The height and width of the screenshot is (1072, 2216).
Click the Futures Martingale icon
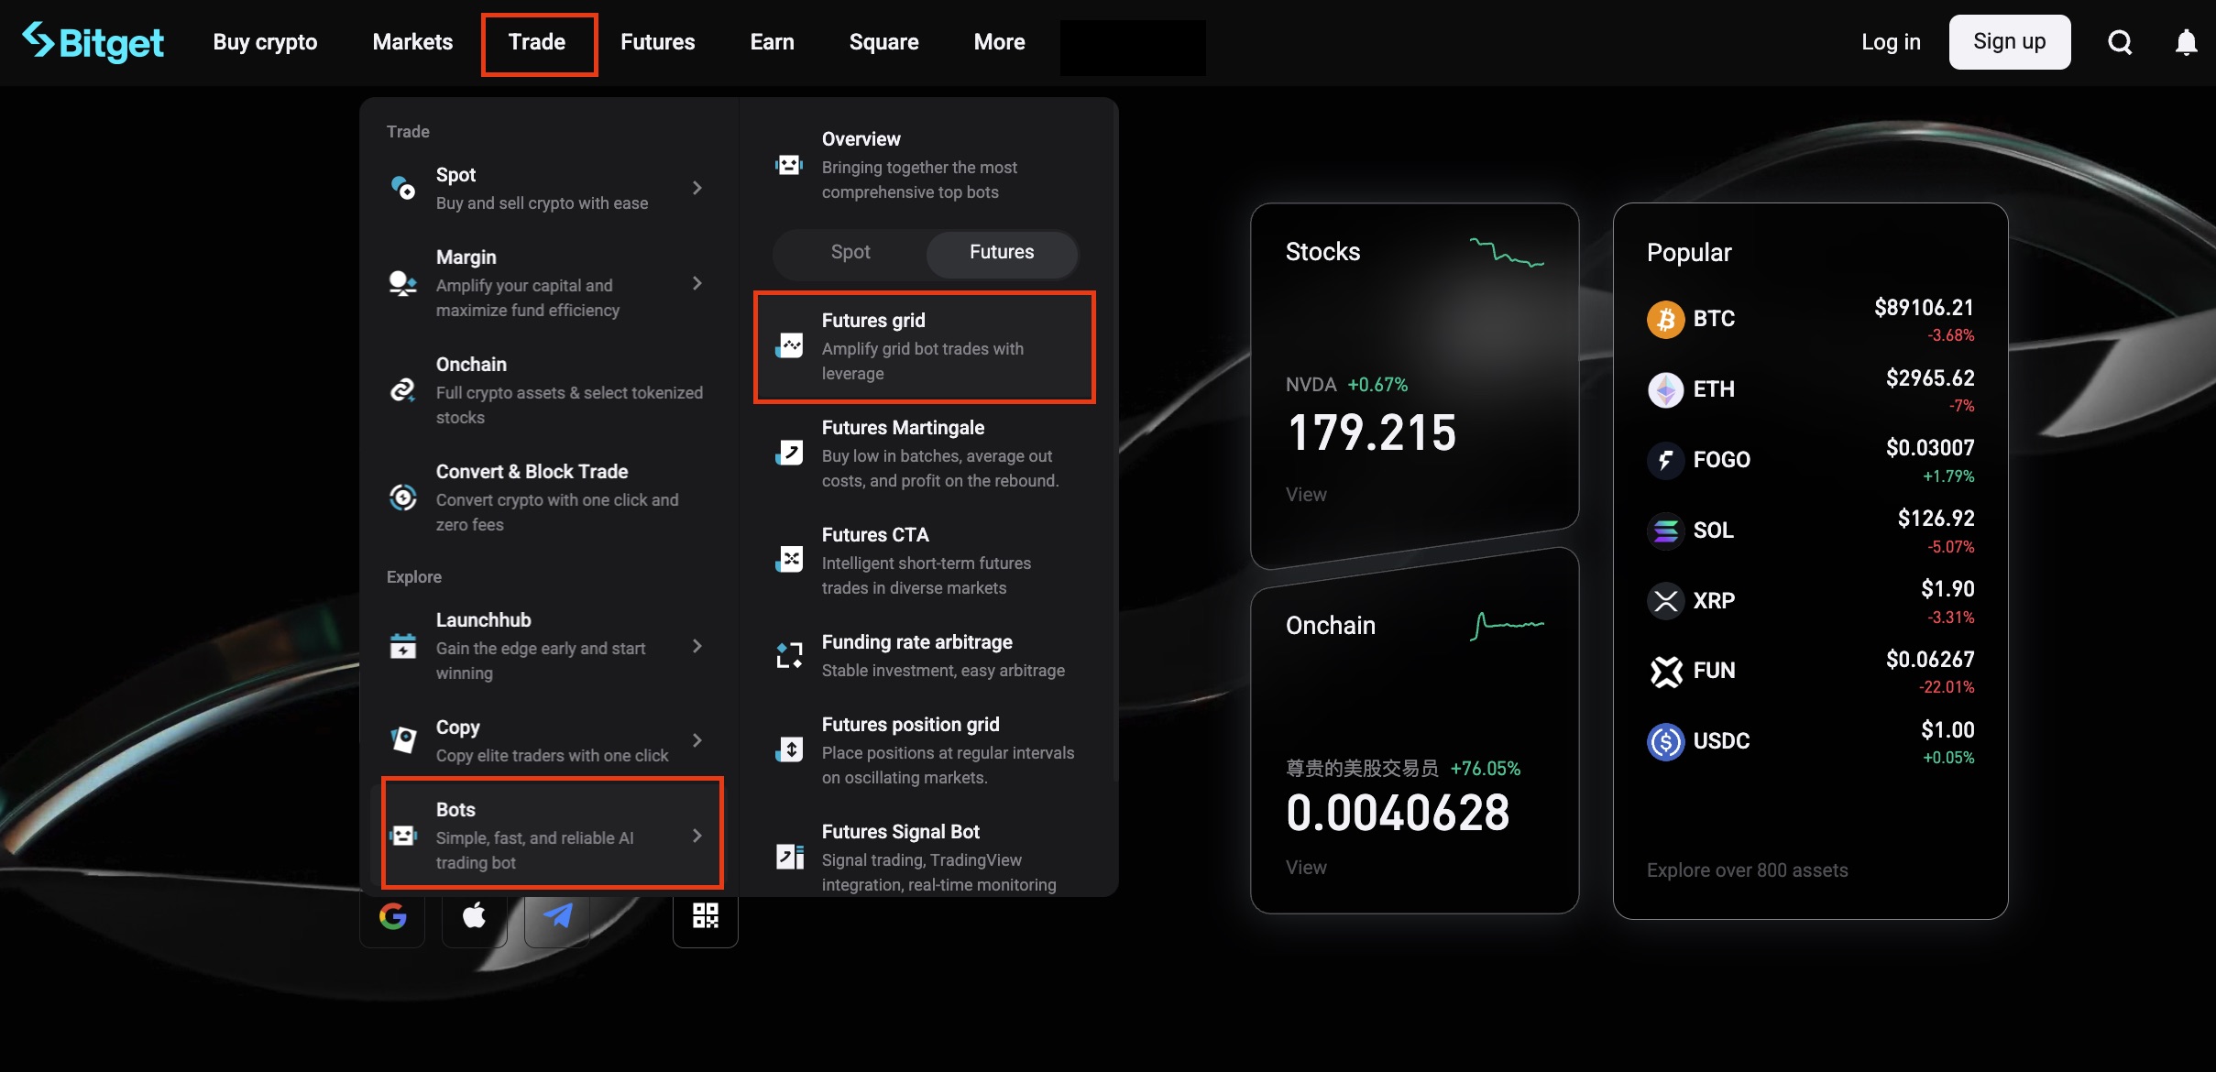pos(788,453)
